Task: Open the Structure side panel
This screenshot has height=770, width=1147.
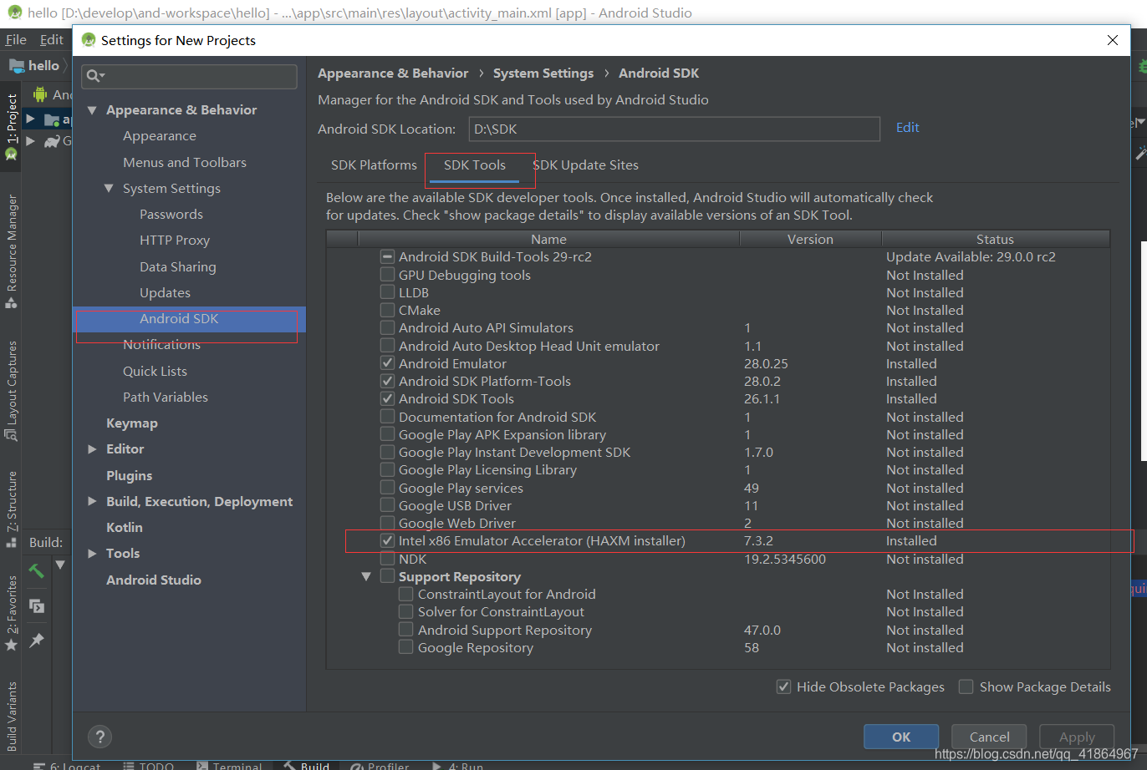Action: tap(11, 509)
